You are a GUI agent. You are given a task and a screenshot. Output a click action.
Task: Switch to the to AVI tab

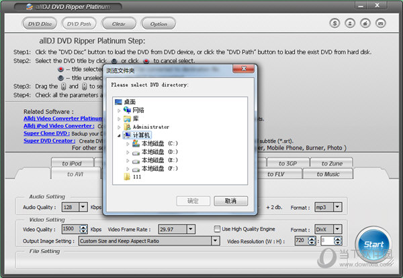coord(75,174)
